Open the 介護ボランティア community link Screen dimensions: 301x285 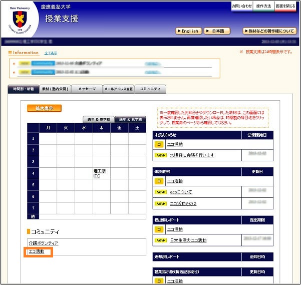43,243
